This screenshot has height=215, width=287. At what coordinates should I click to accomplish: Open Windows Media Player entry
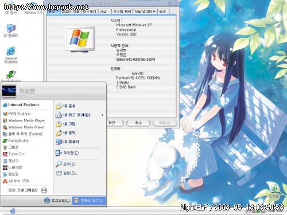[24, 120]
